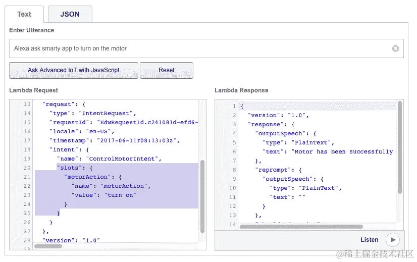The image size is (417, 262).
Task: Click the "name": "motorAction" line
Action: (x=111, y=186)
